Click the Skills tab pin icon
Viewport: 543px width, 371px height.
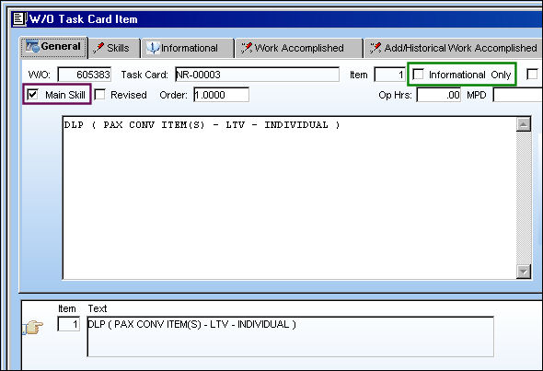98,48
